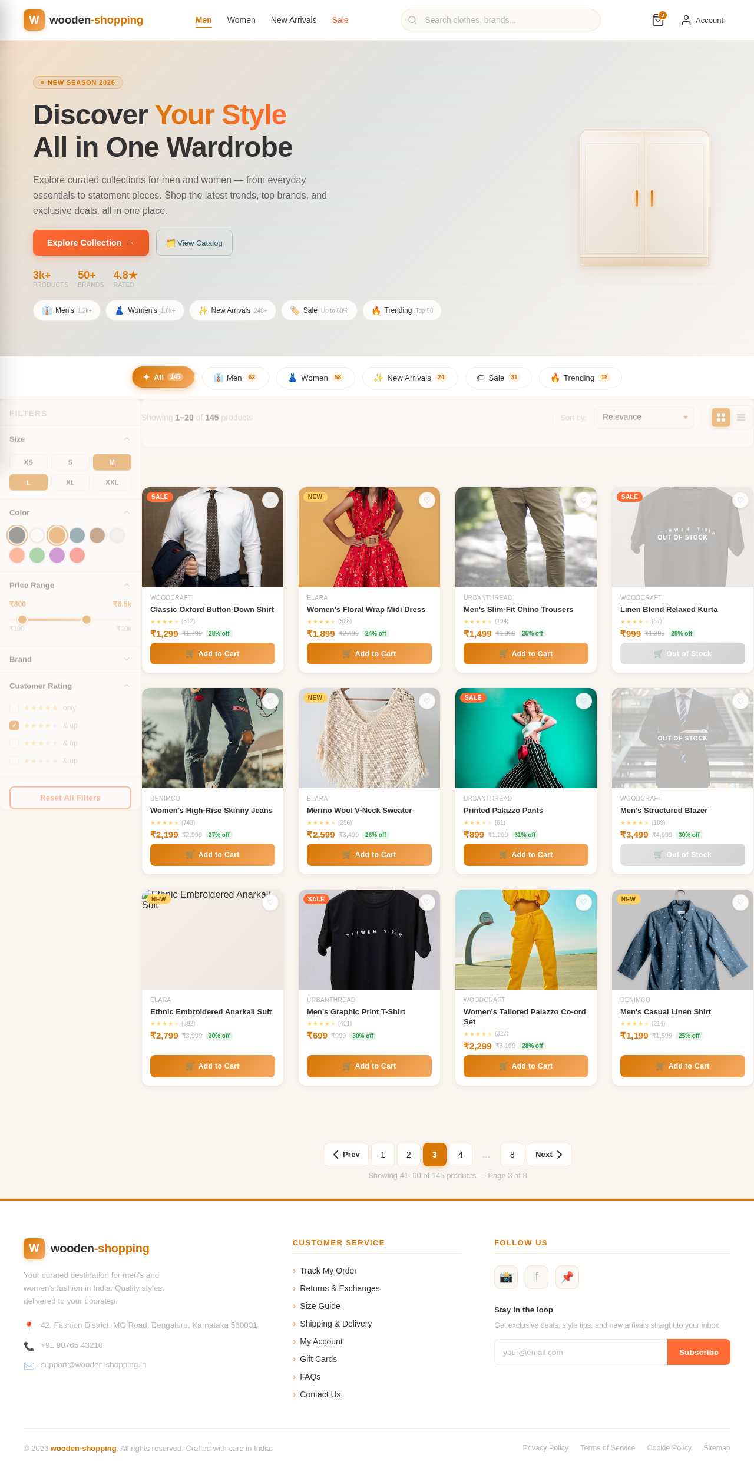Open the shopping cart icon
754x1478 pixels.
tap(658, 20)
